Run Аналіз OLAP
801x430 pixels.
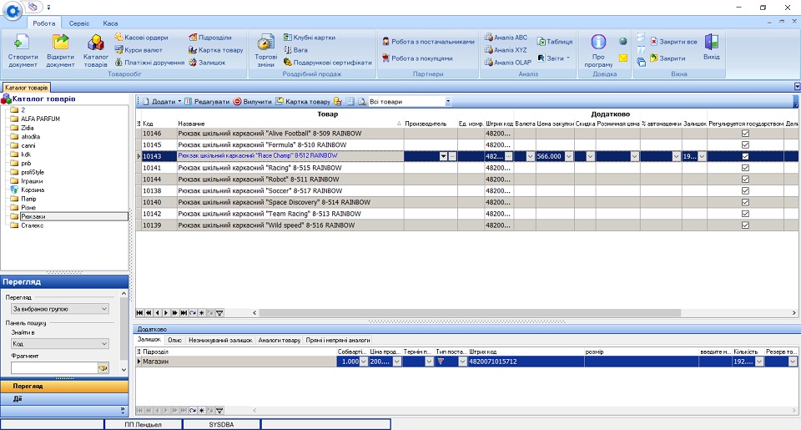(x=508, y=63)
